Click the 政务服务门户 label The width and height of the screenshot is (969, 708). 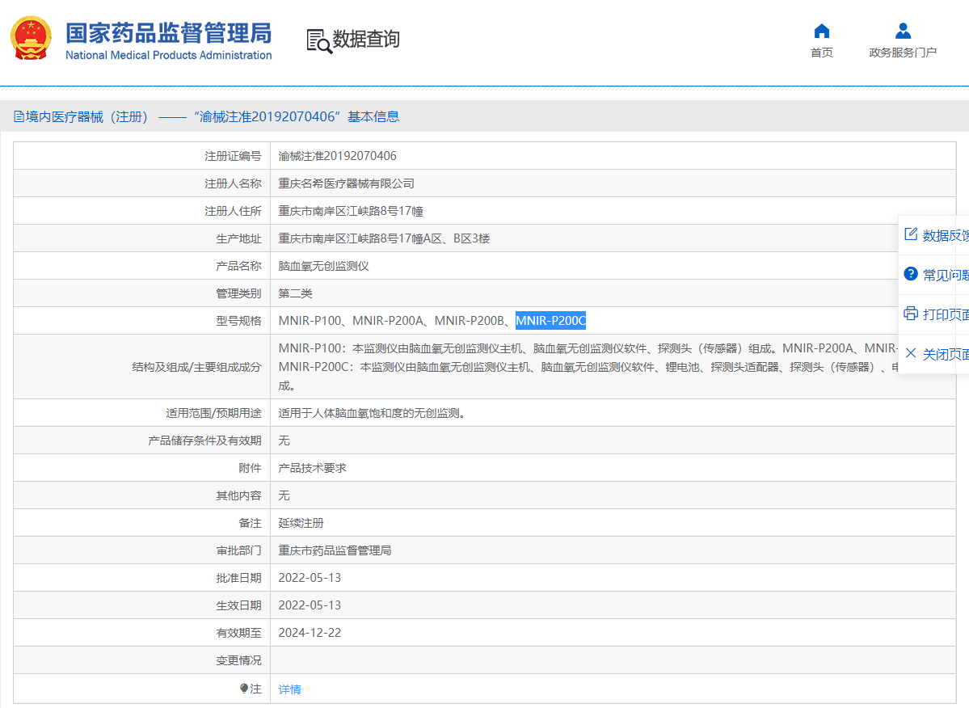(902, 53)
